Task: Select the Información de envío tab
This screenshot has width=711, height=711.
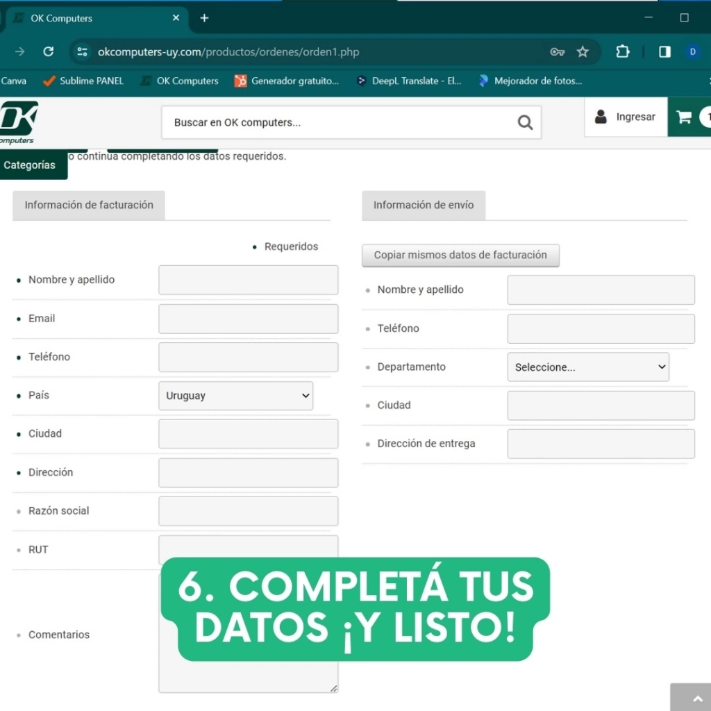Action: tap(424, 206)
